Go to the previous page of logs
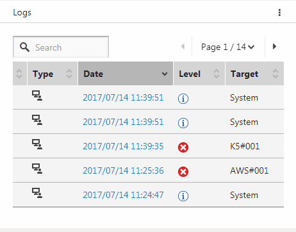This screenshot has width=296, height=232. [183, 46]
